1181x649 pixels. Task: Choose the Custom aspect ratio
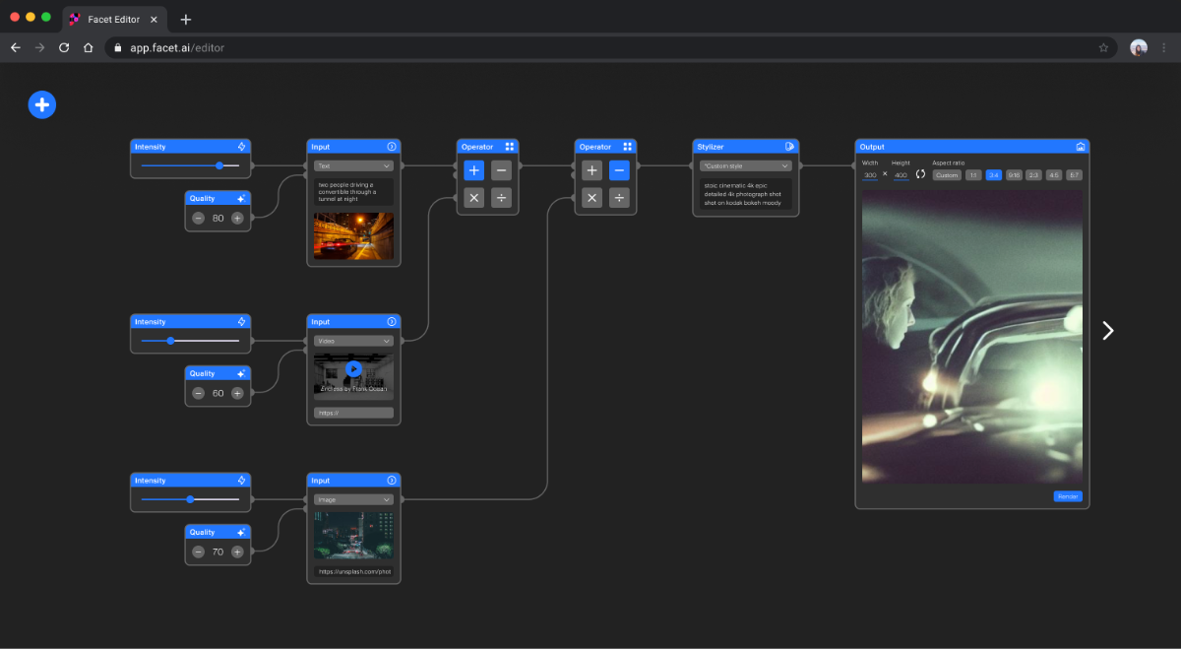947,175
